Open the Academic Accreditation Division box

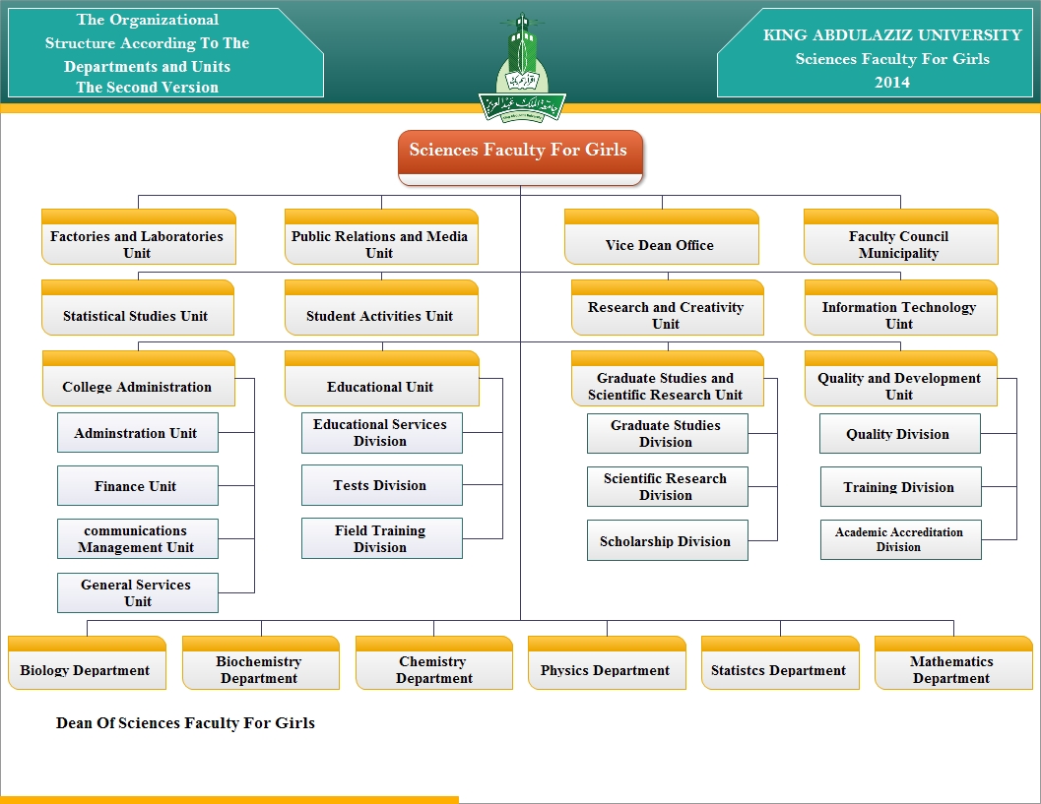(900, 539)
